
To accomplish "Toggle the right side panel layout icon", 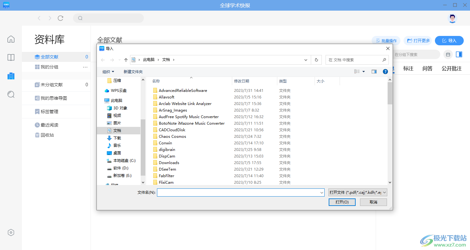I will click(459, 54).
